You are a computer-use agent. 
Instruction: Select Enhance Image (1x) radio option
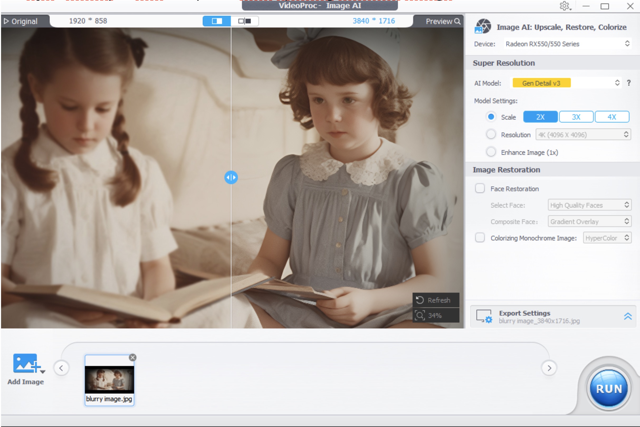pos(491,152)
